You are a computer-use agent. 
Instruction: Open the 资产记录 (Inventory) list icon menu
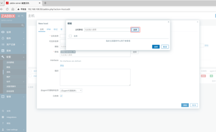click(3, 44)
